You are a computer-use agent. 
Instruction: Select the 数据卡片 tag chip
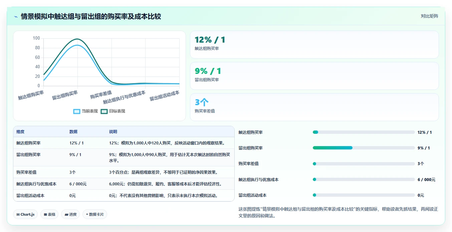[x=95, y=214]
